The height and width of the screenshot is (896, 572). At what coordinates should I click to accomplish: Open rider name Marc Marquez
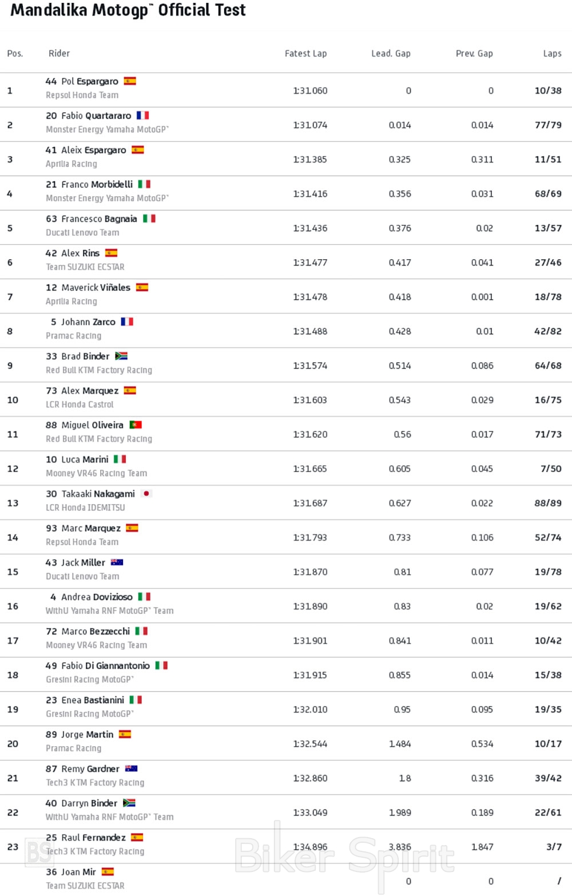pos(91,528)
